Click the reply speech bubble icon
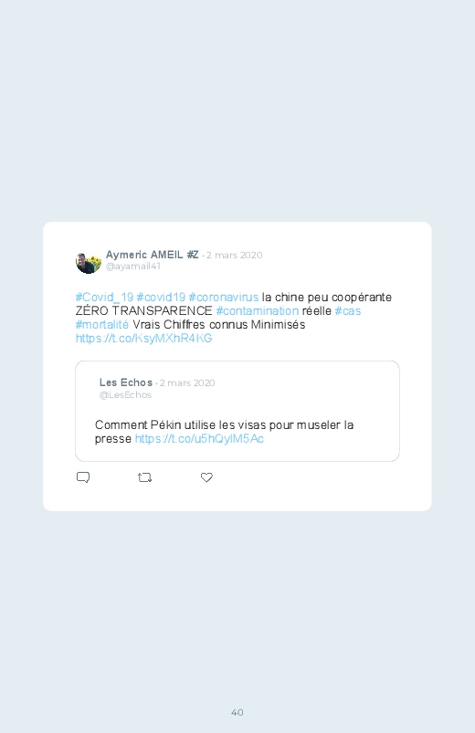 pos(83,477)
